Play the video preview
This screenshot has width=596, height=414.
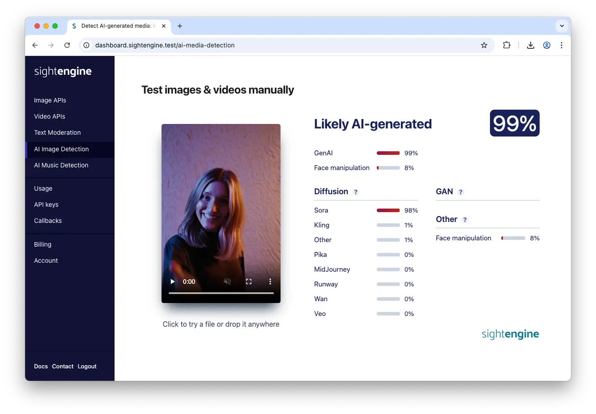tap(172, 282)
